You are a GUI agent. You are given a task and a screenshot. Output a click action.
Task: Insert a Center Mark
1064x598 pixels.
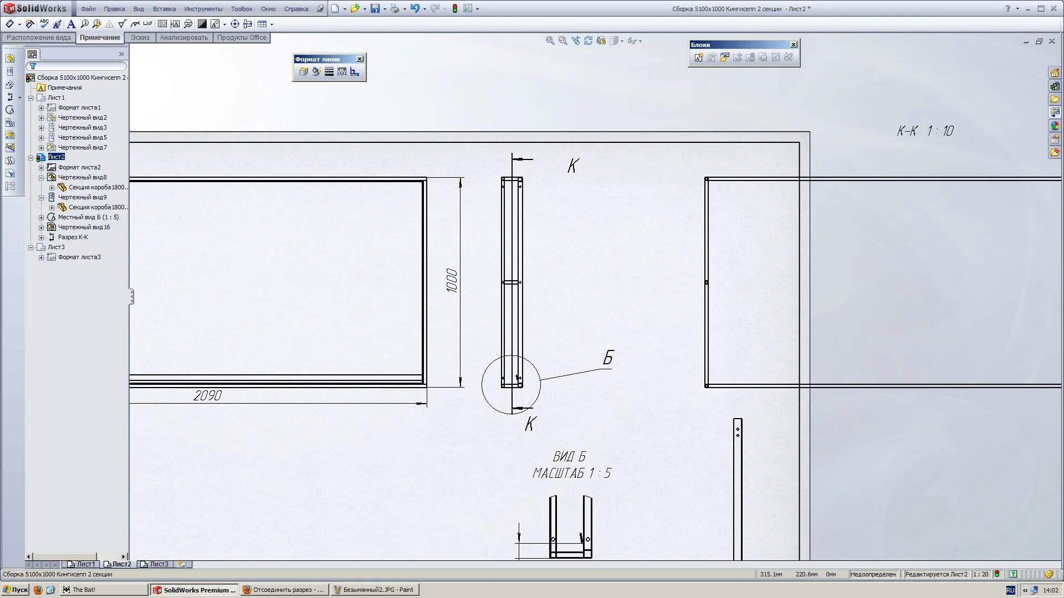tap(235, 24)
